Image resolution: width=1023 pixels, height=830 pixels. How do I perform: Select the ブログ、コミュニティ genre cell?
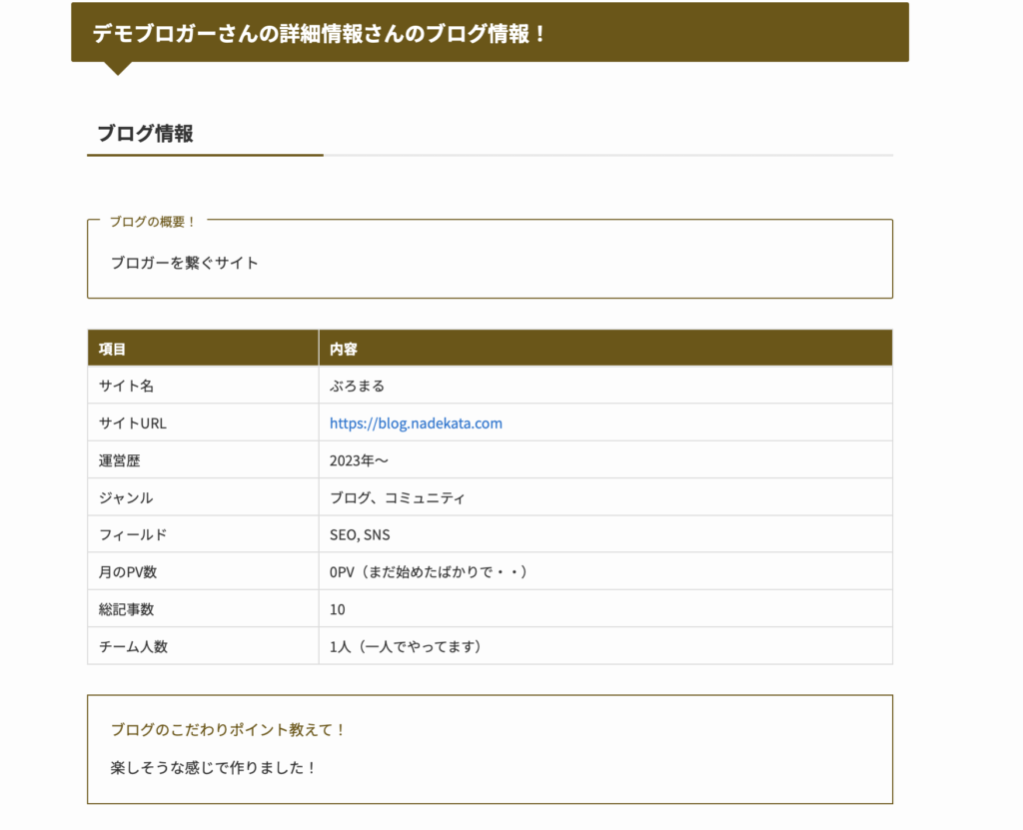[397, 497]
